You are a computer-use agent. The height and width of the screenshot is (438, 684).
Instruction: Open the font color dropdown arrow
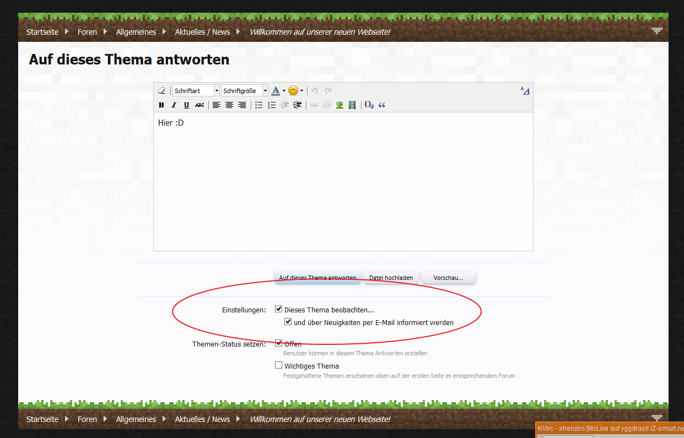click(284, 91)
